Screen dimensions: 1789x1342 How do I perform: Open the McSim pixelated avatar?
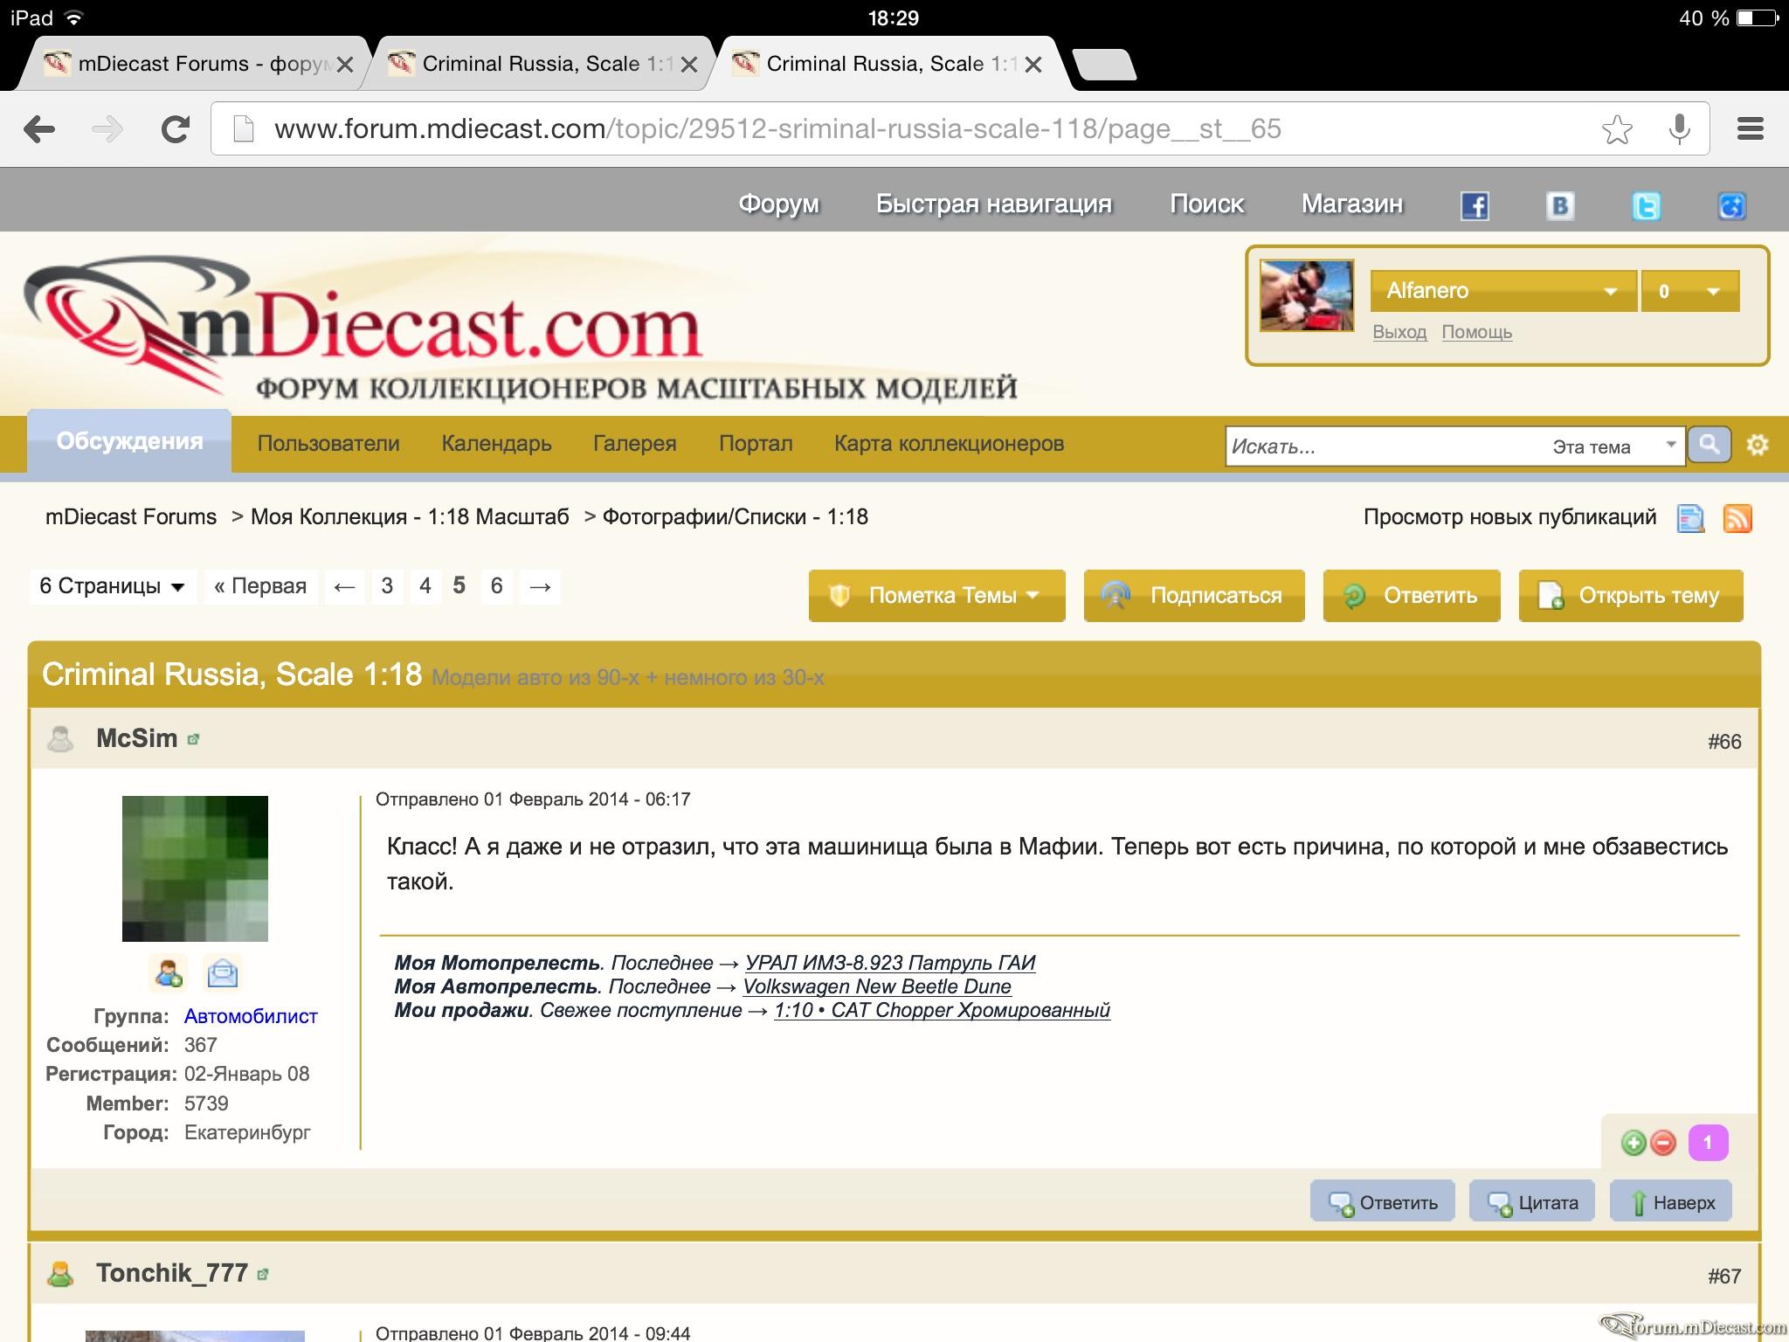[195, 868]
